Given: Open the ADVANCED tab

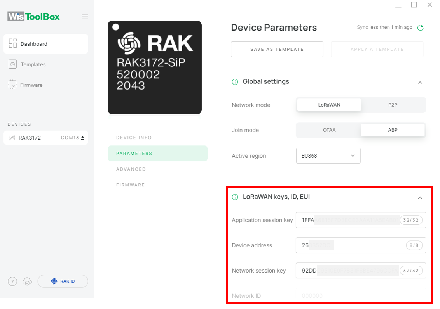Looking at the screenshot, I should tap(131, 169).
